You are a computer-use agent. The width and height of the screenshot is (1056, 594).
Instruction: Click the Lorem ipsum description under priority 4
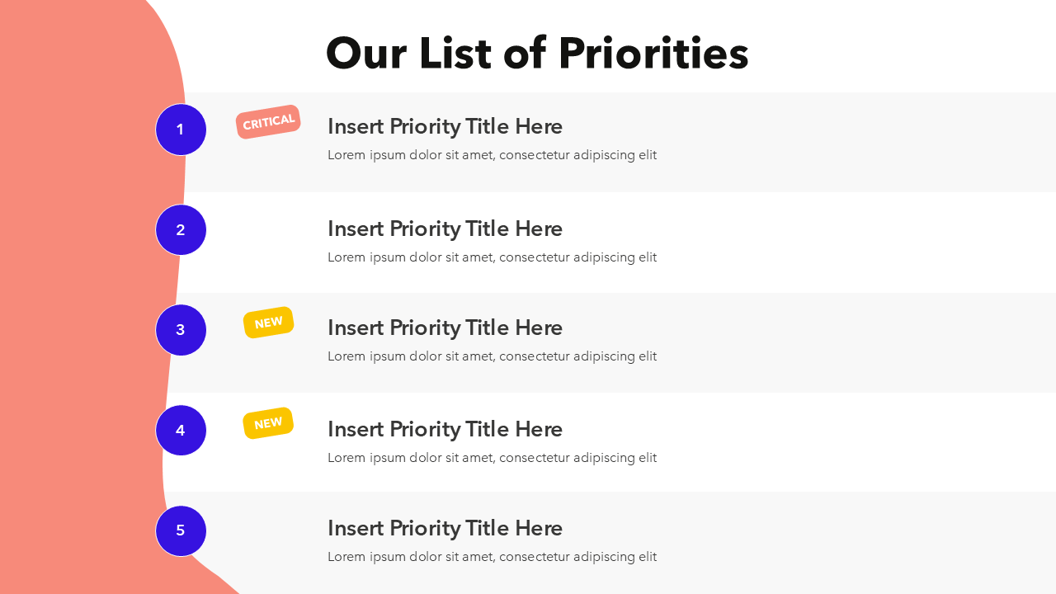492,458
